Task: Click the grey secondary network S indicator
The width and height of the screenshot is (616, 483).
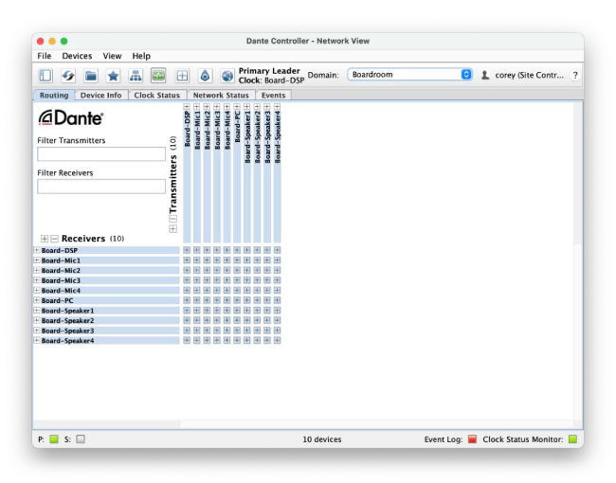Action: 81,439
